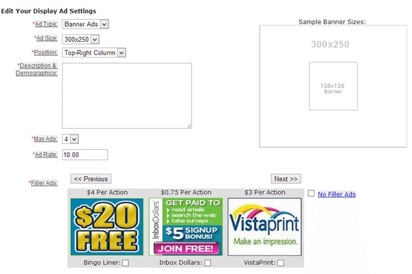Click the Ad Type help label
This screenshot has height=274, width=412.
pyautogui.click(x=46, y=24)
